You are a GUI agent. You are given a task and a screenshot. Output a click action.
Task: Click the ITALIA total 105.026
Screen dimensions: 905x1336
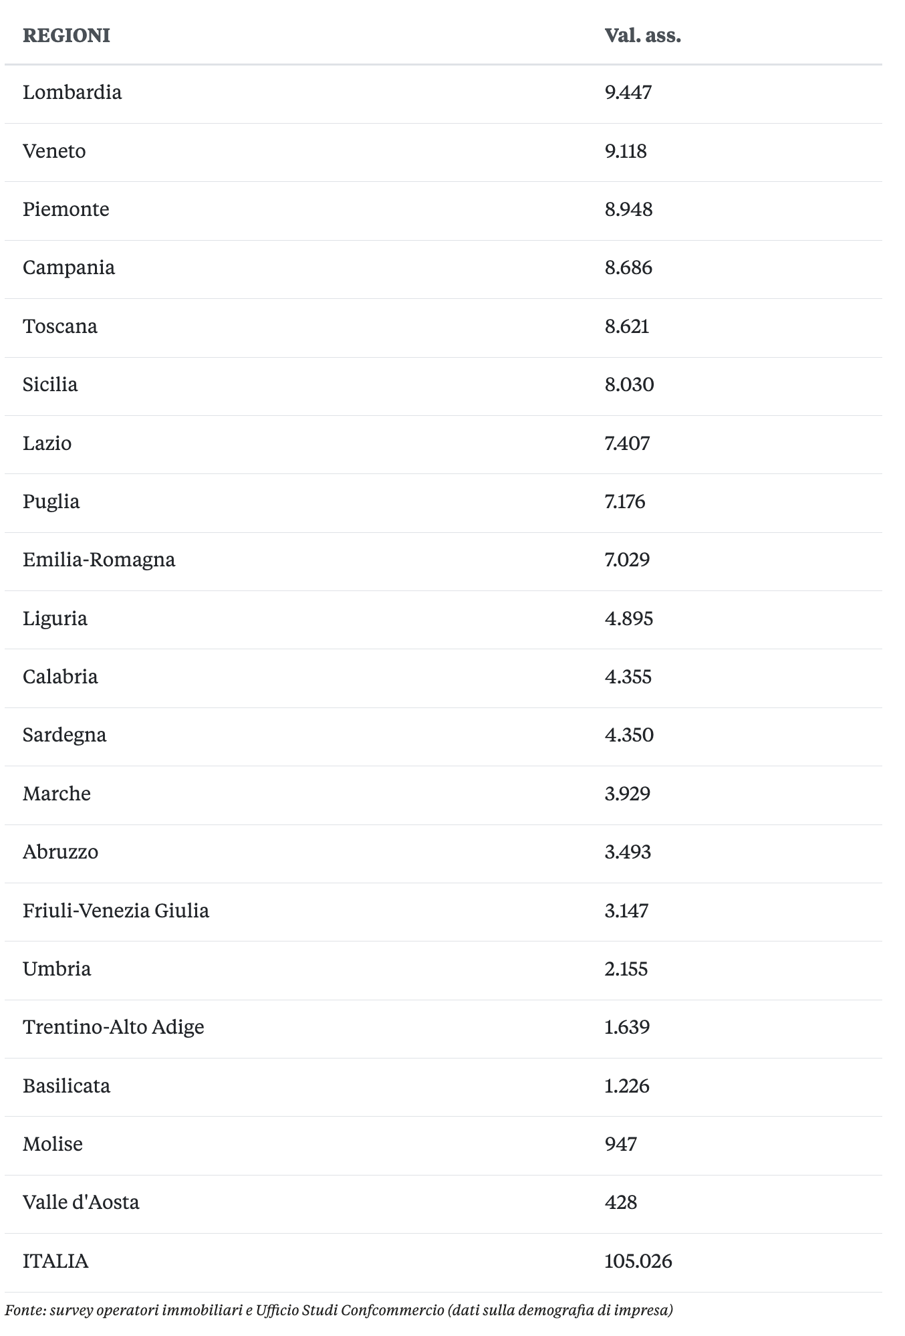(x=638, y=1262)
